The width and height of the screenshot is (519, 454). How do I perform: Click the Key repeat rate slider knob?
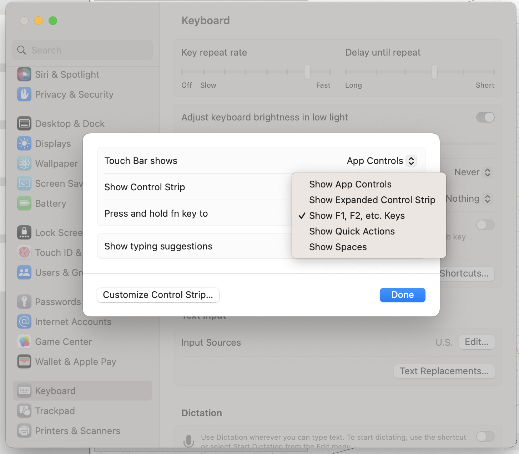[x=307, y=72]
